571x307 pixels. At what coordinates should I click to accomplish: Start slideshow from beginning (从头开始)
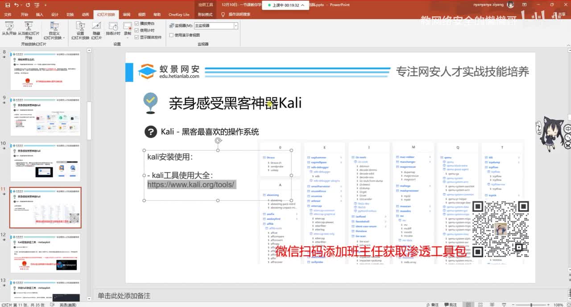pyautogui.click(x=8, y=29)
